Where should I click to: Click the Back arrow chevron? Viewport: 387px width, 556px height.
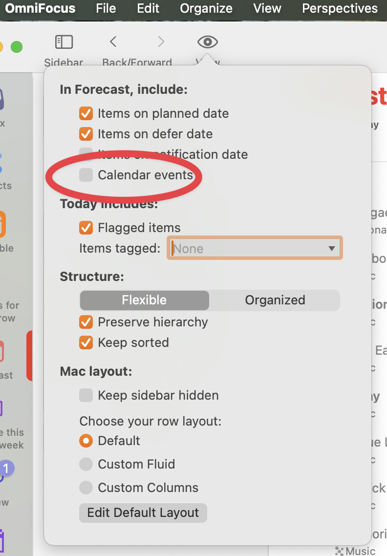tap(113, 42)
